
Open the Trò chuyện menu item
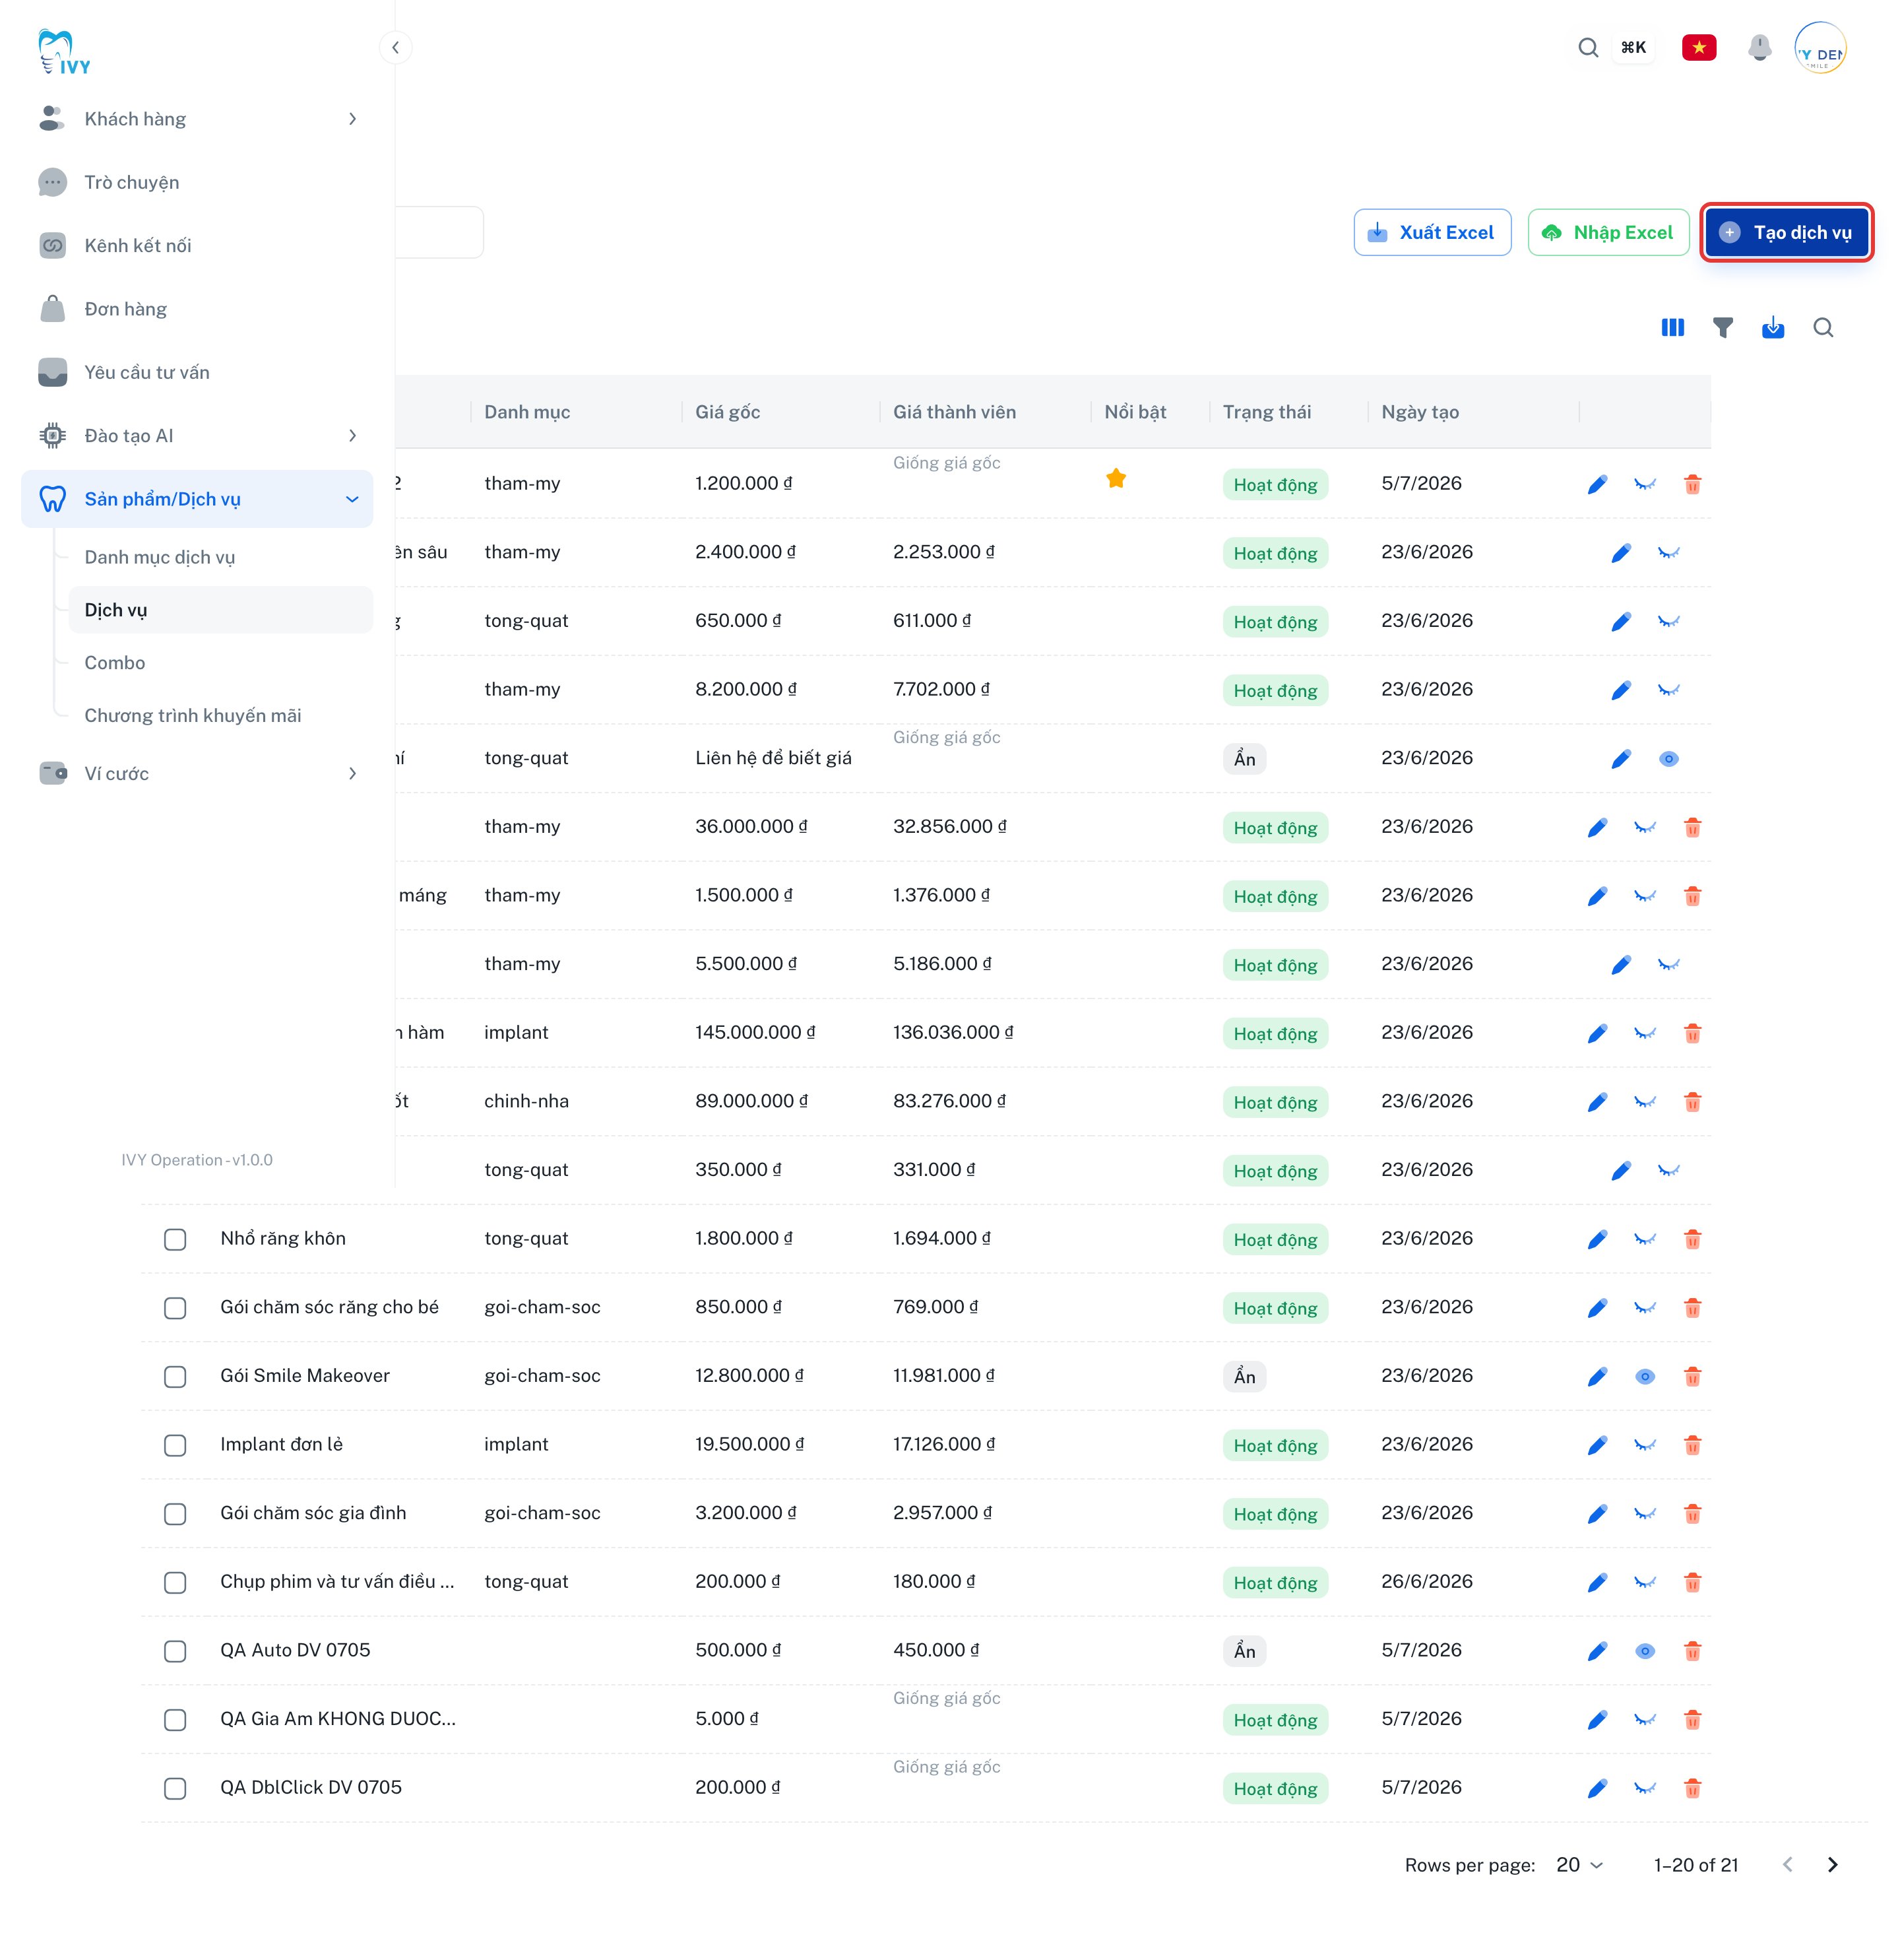point(197,182)
